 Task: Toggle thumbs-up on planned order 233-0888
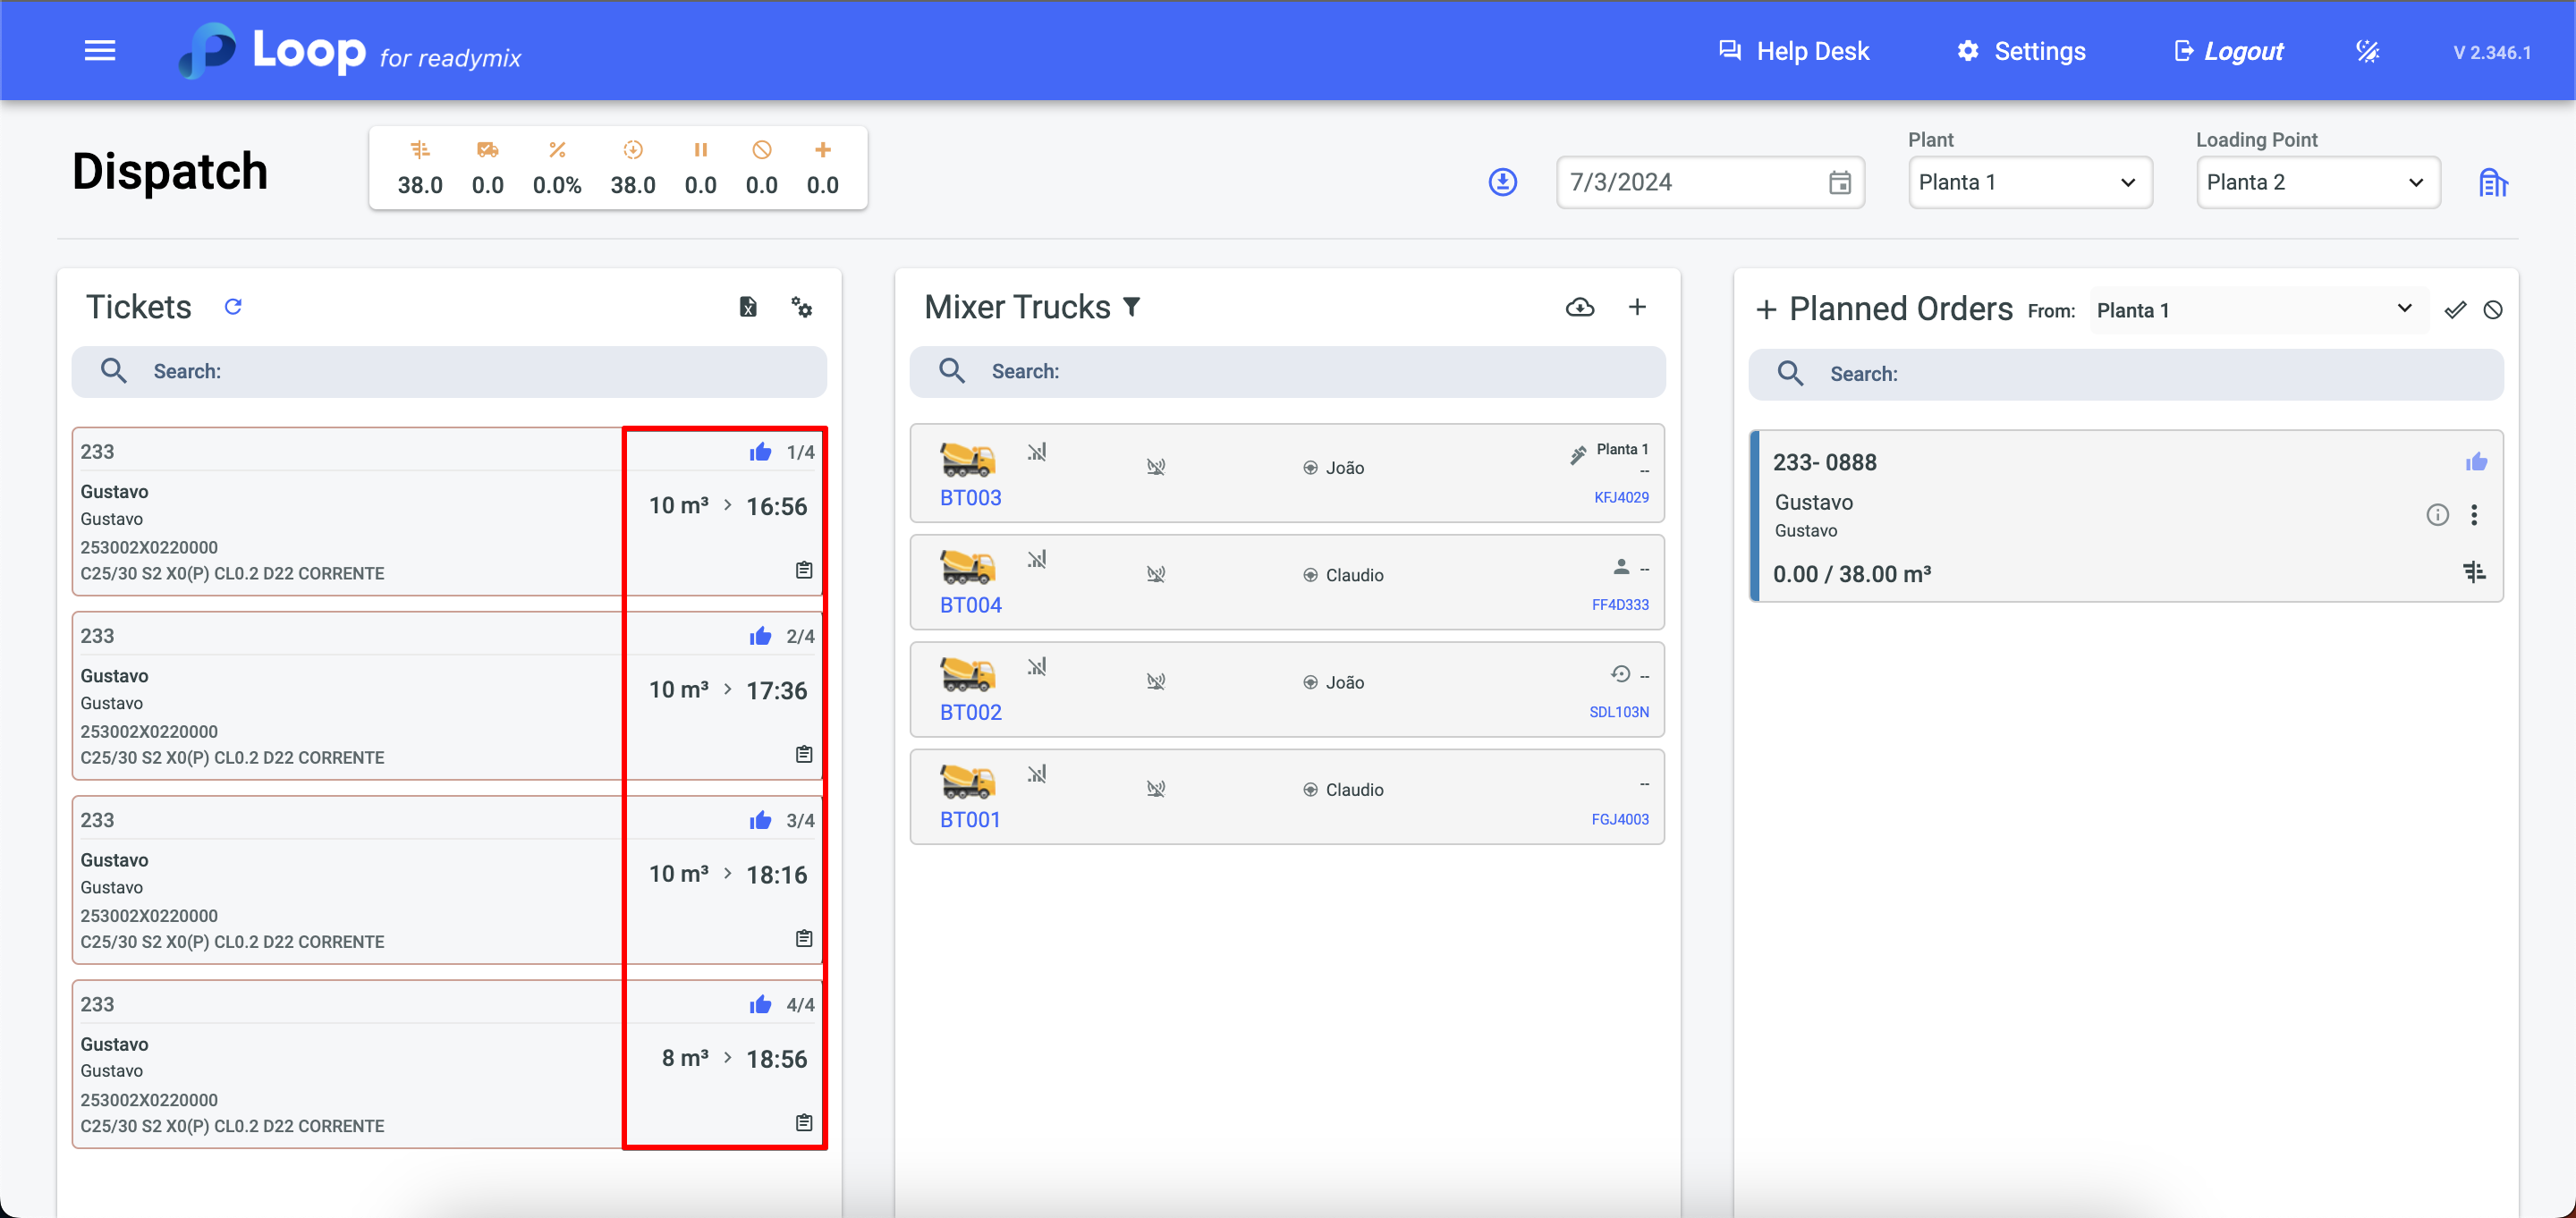coord(2476,462)
